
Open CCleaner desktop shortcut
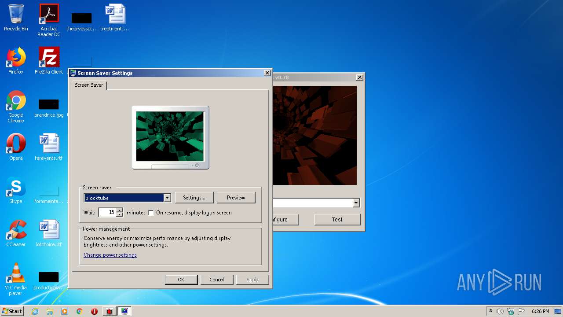pyautogui.click(x=16, y=234)
